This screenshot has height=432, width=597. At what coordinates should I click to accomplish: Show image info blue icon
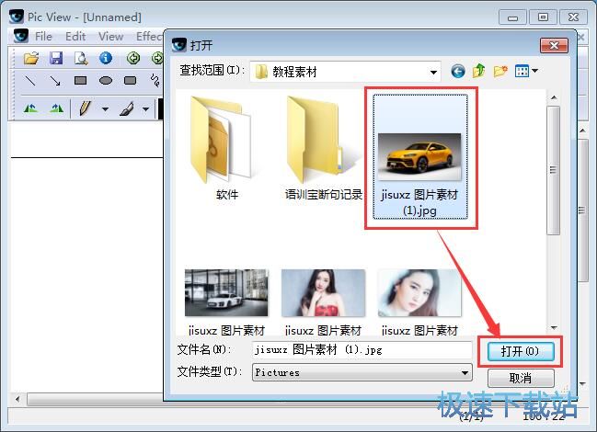pyautogui.click(x=106, y=58)
